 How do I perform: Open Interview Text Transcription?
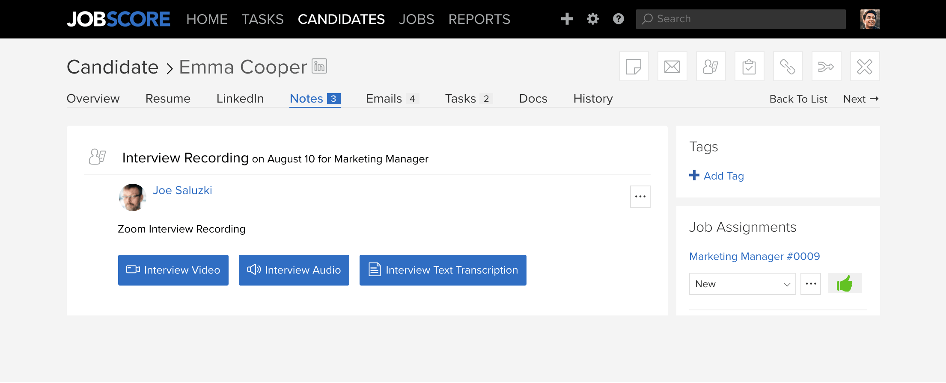[443, 270]
